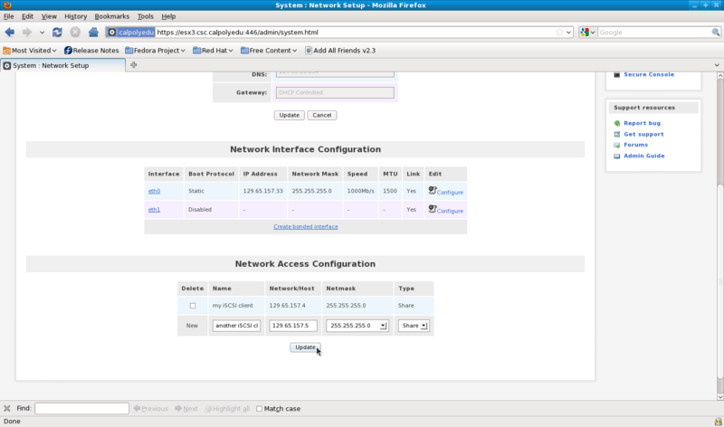The height and width of the screenshot is (427, 724).
Task: Go back with the Back arrow button
Action: click(x=10, y=33)
